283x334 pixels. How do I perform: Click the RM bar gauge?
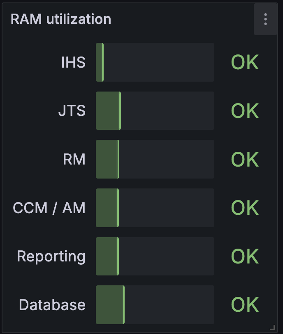155,159
